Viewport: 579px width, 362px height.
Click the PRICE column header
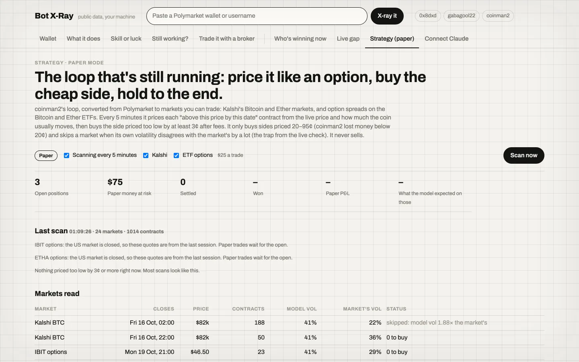click(201, 309)
